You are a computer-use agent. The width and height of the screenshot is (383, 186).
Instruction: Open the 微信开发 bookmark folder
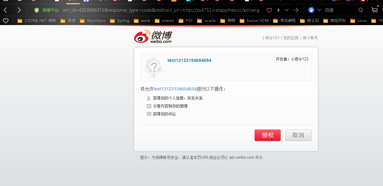click(x=334, y=21)
